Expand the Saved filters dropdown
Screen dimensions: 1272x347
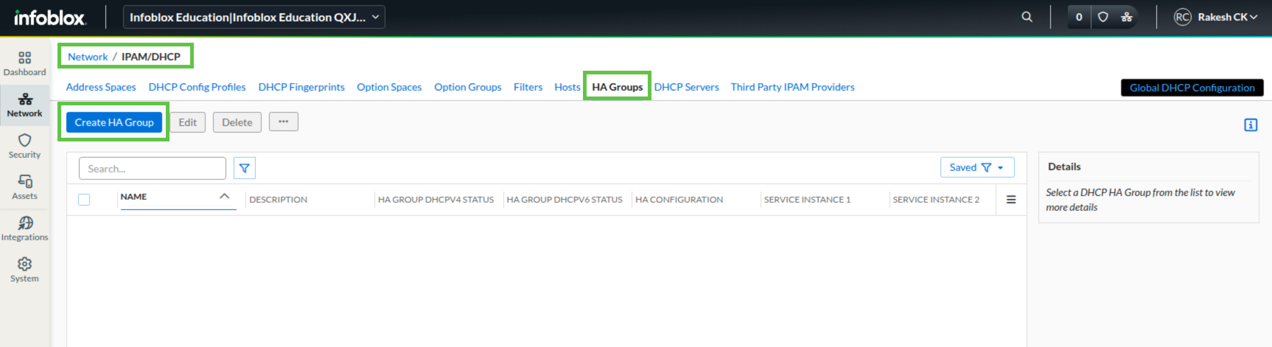pyautogui.click(x=977, y=167)
